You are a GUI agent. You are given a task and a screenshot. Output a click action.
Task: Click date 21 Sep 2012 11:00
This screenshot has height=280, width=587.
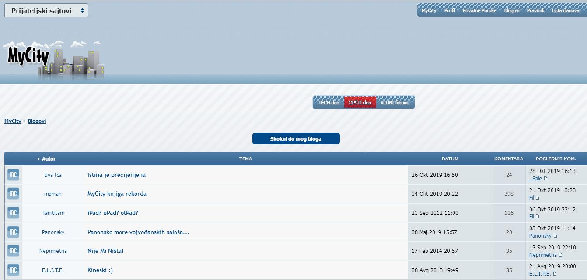[435, 213]
